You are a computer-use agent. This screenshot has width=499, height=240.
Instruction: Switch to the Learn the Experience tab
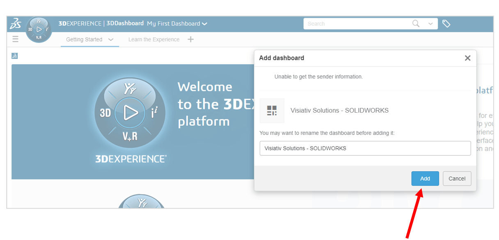(x=154, y=39)
